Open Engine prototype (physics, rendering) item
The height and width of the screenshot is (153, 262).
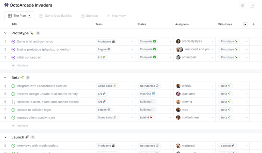tap(43, 49)
